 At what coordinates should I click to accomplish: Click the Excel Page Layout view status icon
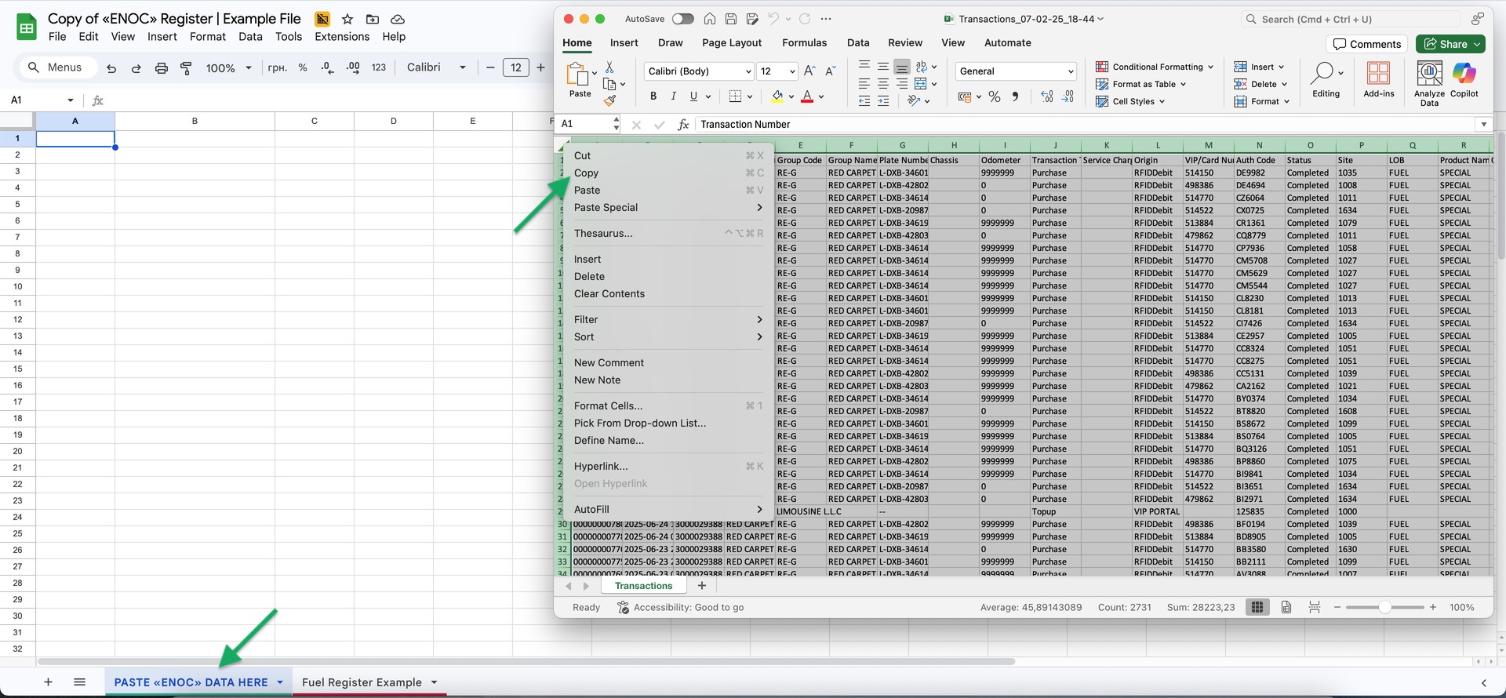[1286, 607]
